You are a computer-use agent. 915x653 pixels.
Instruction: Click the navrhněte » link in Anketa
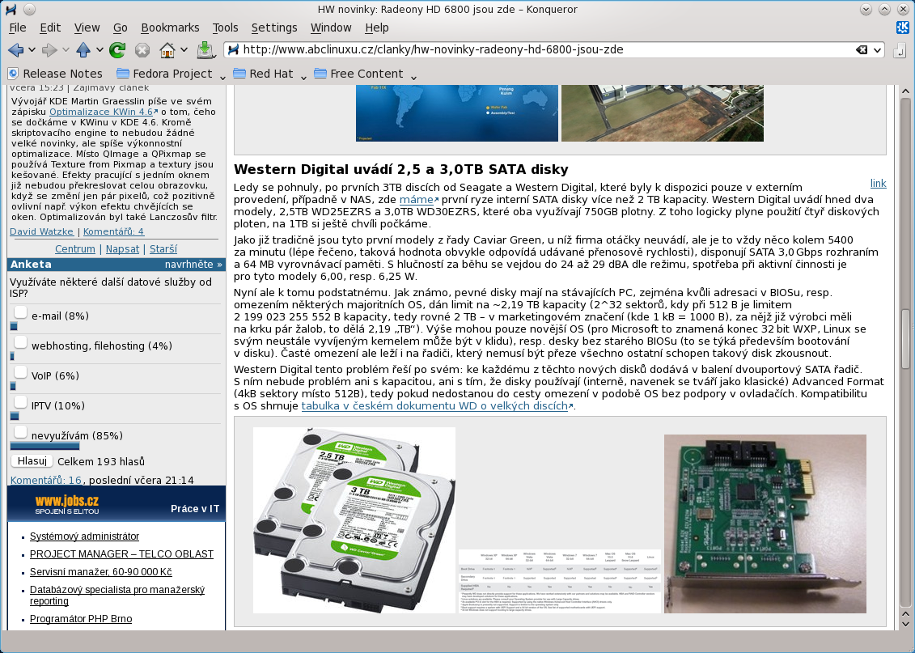[x=193, y=265]
